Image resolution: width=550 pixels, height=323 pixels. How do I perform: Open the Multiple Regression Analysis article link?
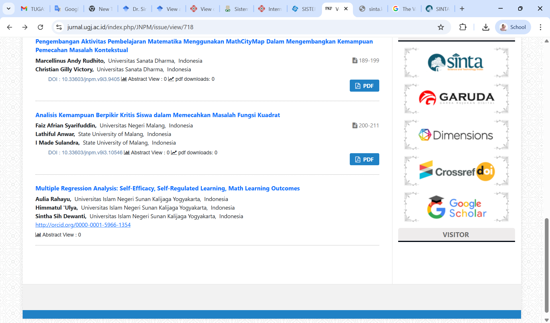pyautogui.click(x=167, y=188)
